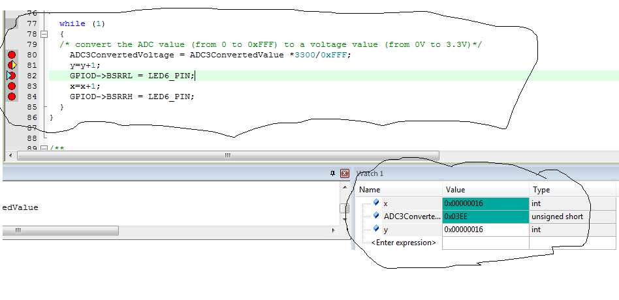The width and height of the screenshot is (619, 300).
Task: Click the bottom-left panel scroll down arrow
Action: [x=345, y=219]
